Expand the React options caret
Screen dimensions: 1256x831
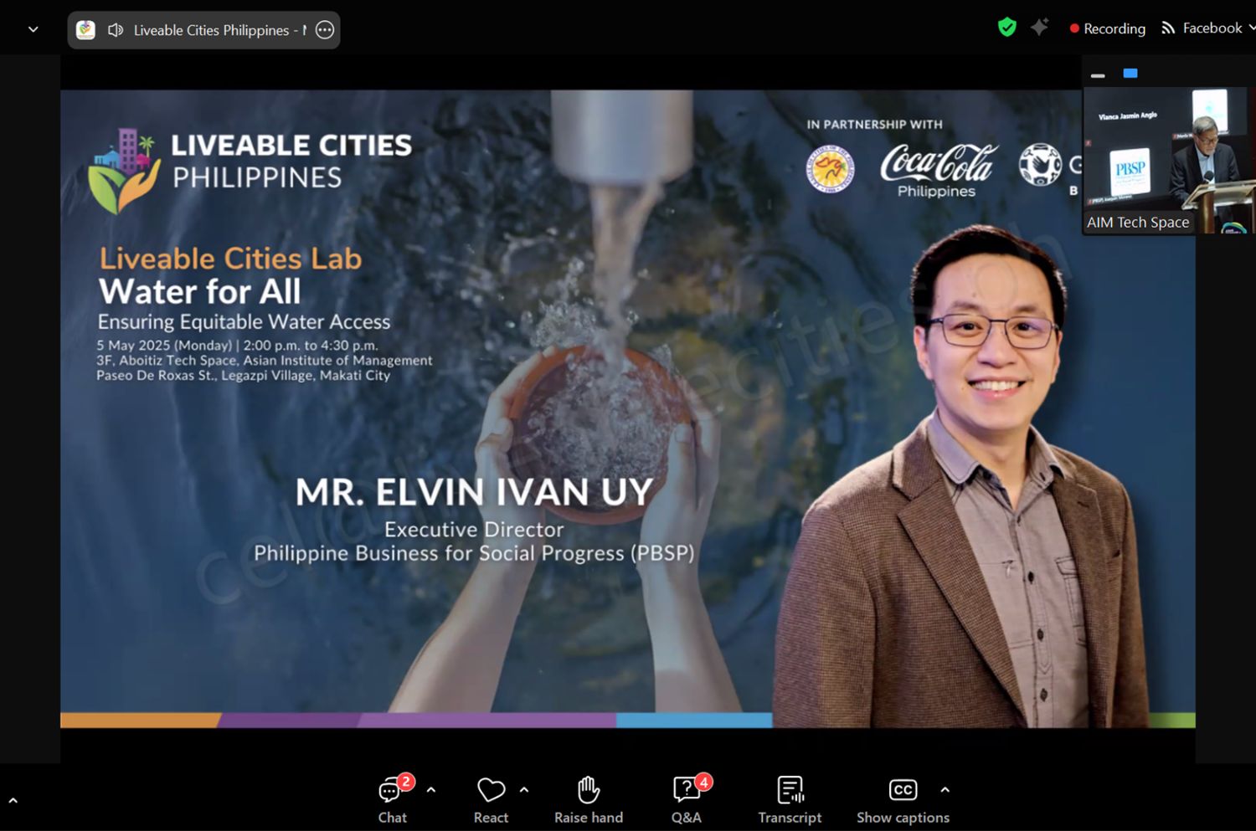(x=524, y=789)
